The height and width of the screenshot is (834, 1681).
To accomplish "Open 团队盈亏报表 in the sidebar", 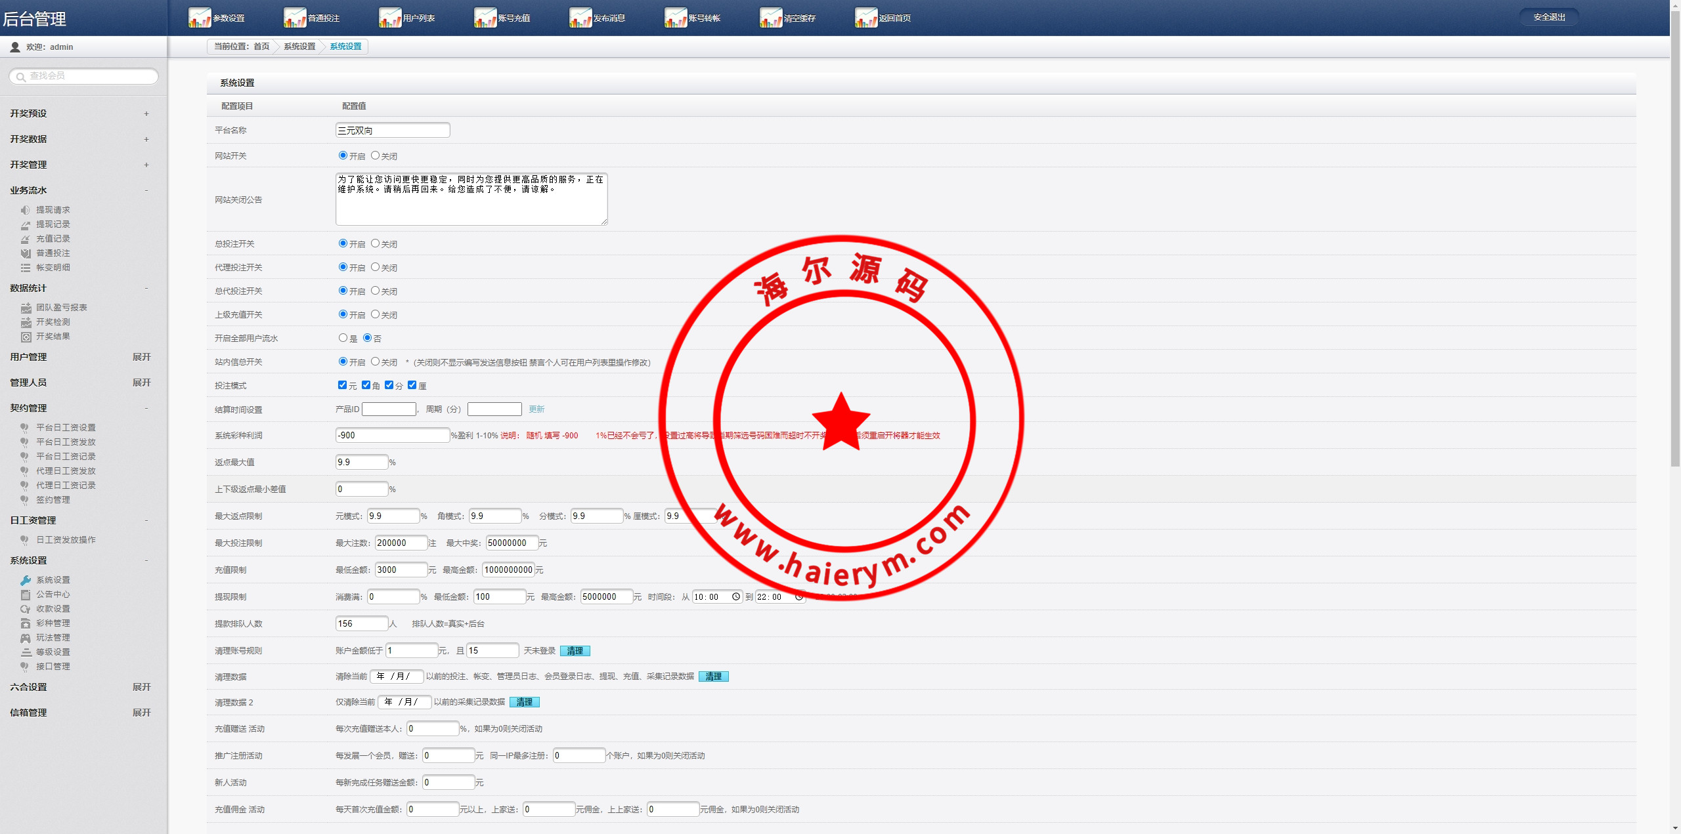I will (61, 308).
